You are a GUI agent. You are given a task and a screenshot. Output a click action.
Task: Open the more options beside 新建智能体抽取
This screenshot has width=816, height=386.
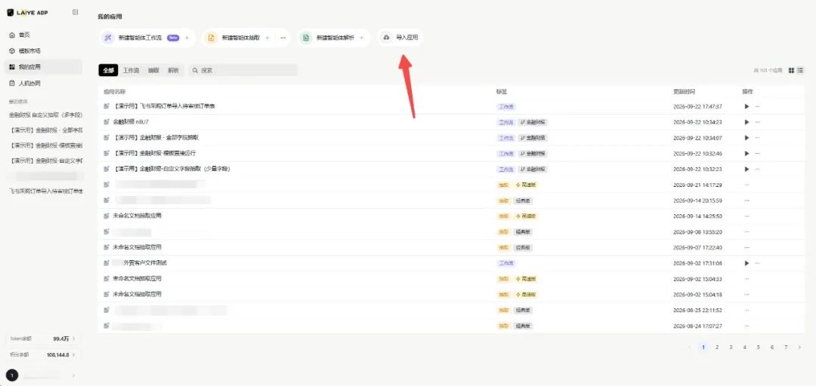(283, 38)
